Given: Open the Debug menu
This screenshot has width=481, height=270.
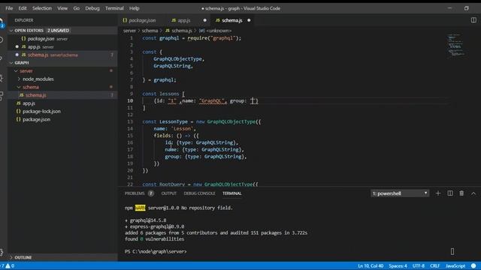Looking at the screenshot, I should point(92,8).
